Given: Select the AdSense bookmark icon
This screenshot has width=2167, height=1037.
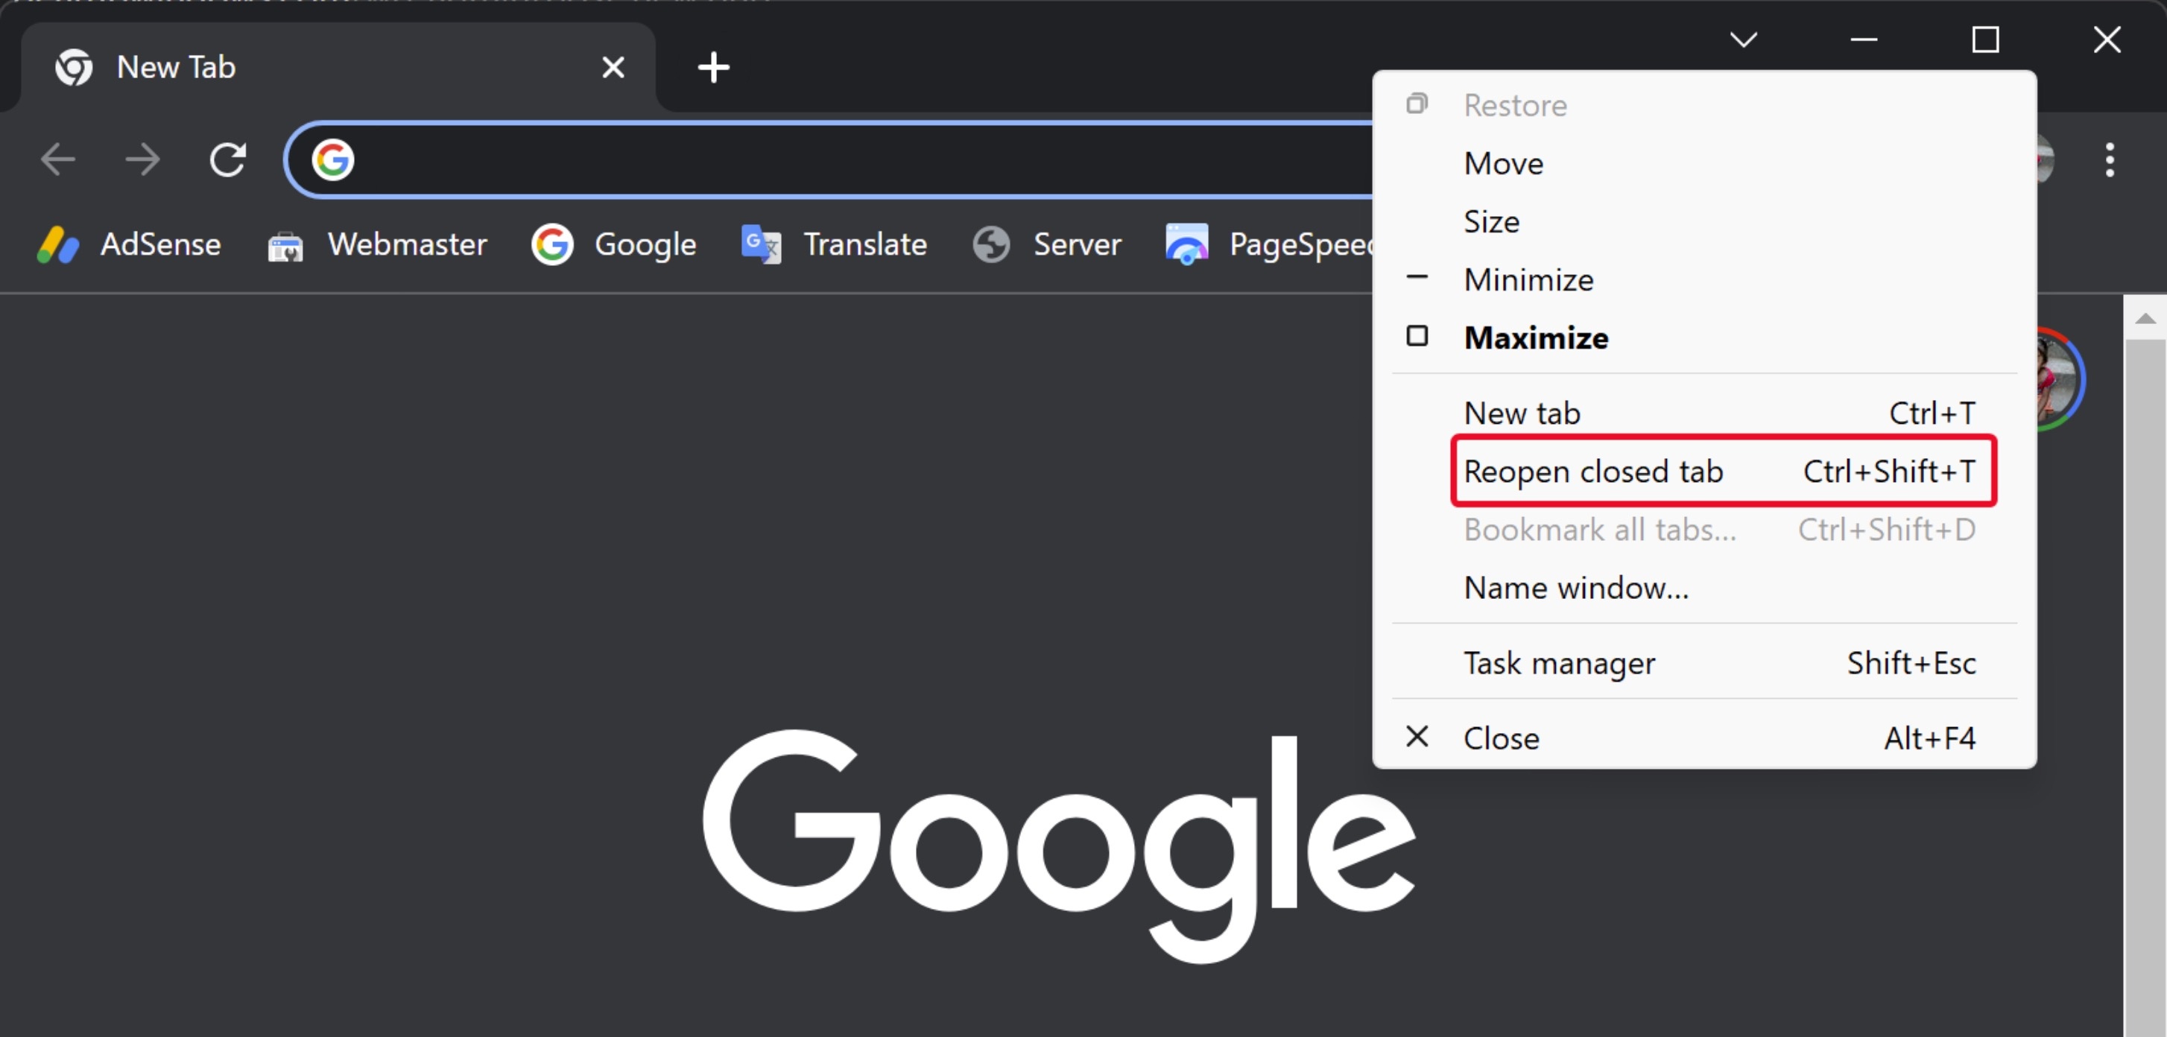Looking at the screenshot, I should (x=57, y=244).
